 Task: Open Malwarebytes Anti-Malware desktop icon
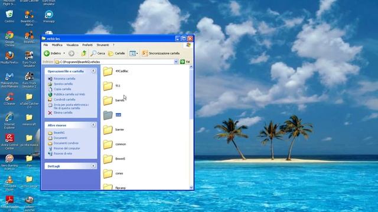point(9,80)
